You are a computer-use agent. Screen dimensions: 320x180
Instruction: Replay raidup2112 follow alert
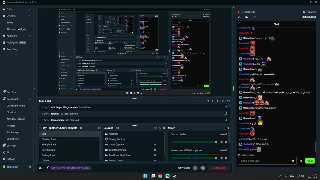click(x=226, y=113)
